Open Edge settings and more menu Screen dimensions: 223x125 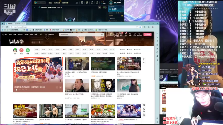click(157, 27)
